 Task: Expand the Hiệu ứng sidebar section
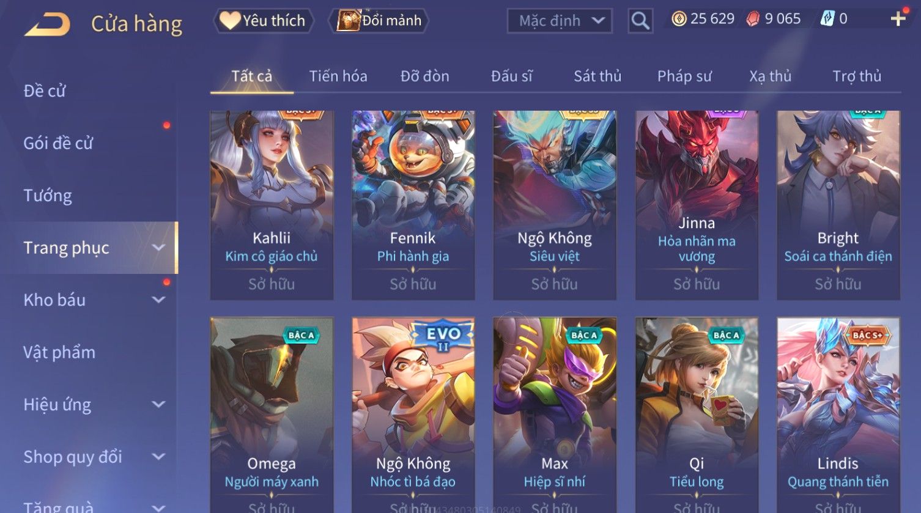click(158, 405)
